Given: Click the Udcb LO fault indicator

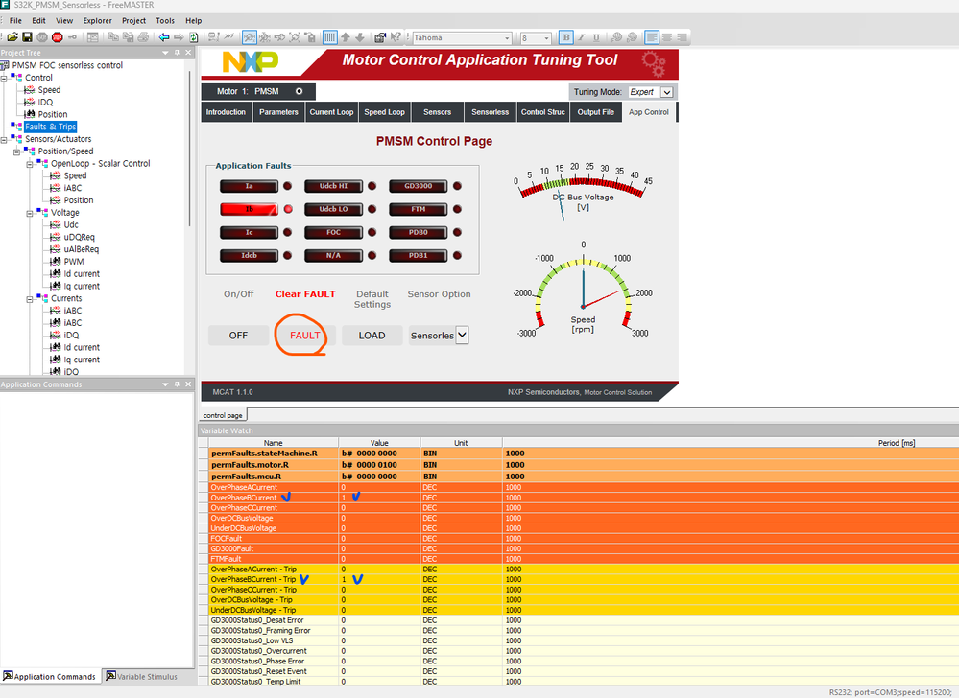Looking at the screenshot, I should click(x=333, y=209).
